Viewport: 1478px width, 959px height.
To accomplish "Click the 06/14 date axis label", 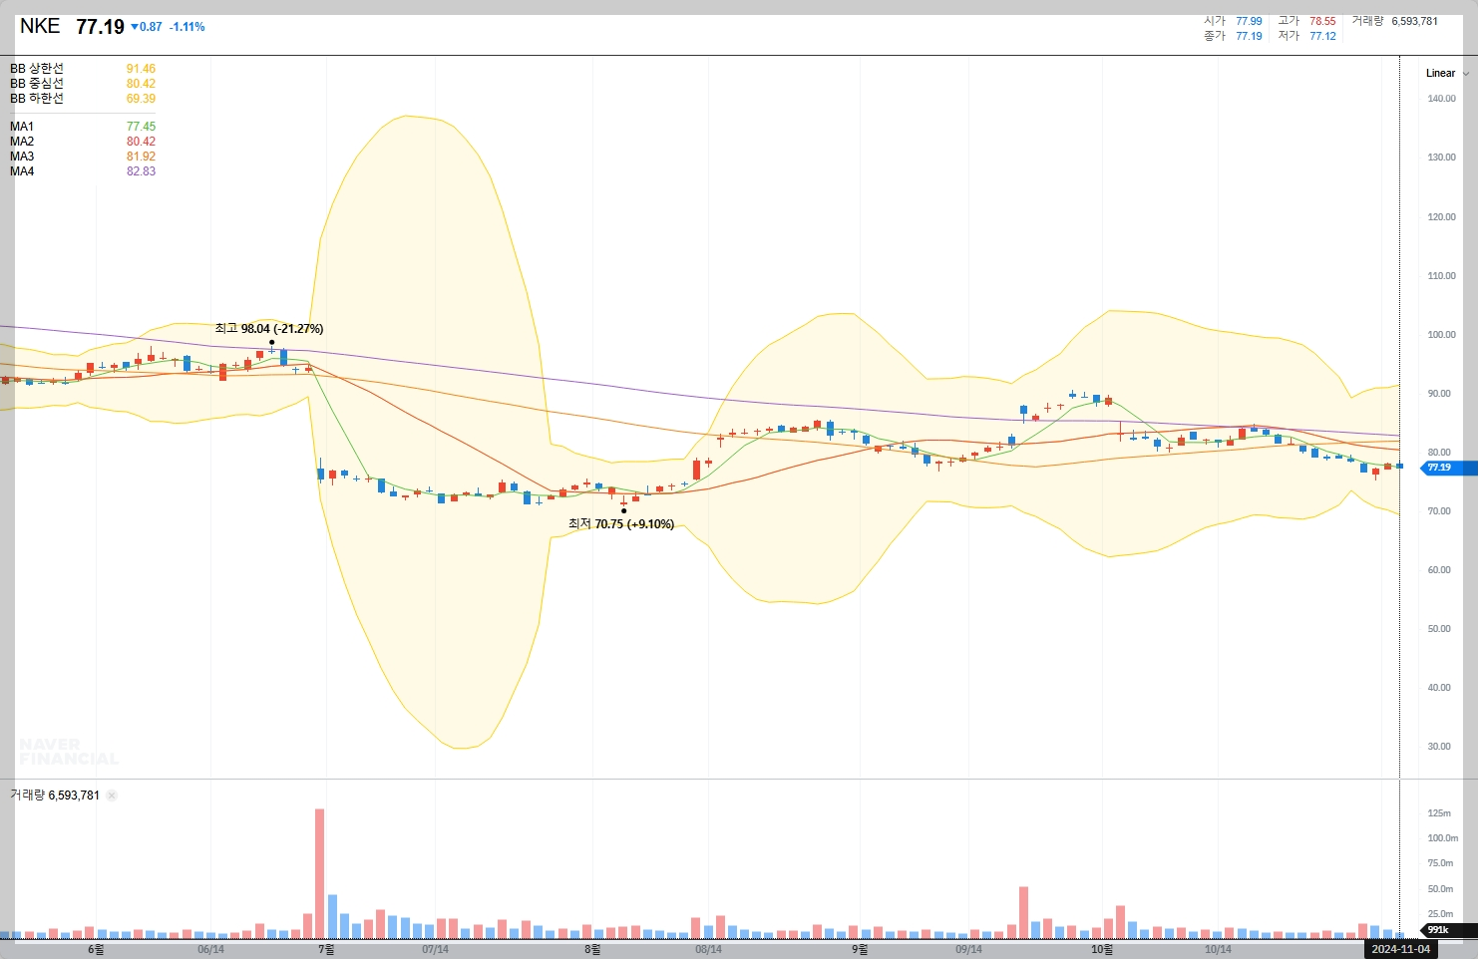I will (x=210, y=949).
